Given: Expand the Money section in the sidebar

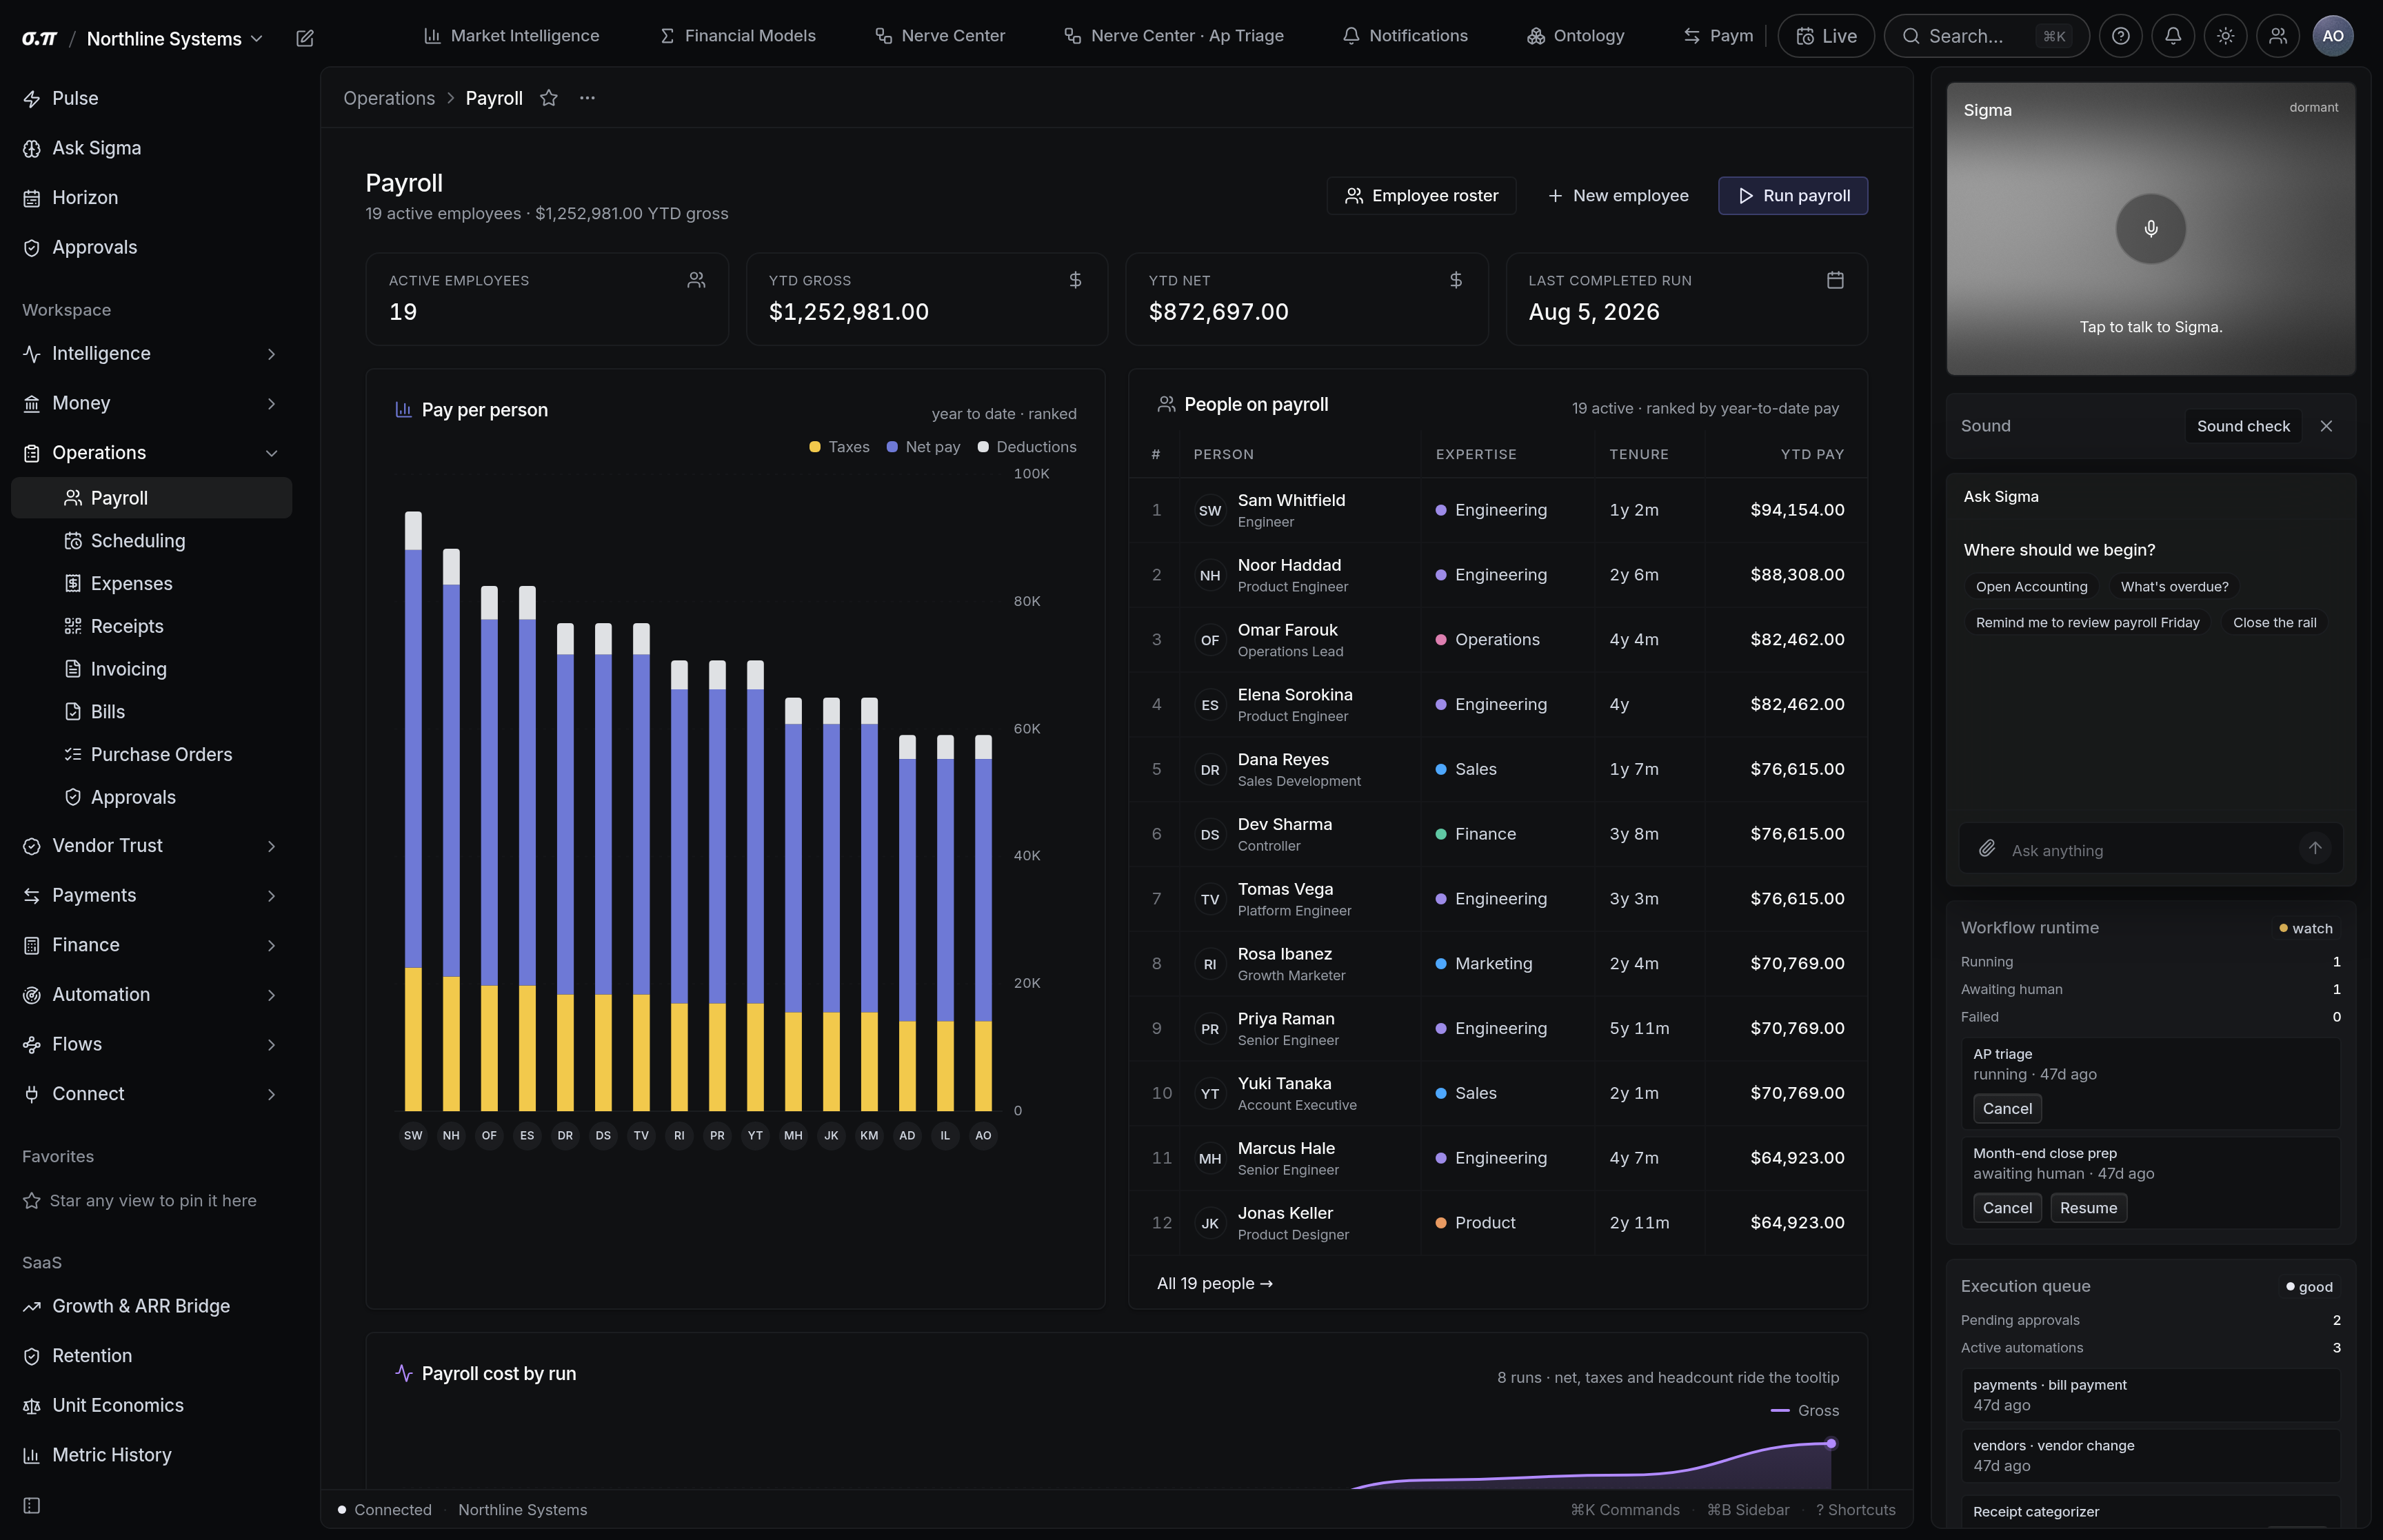Looking at the screenshot, I should pos(151,403).
